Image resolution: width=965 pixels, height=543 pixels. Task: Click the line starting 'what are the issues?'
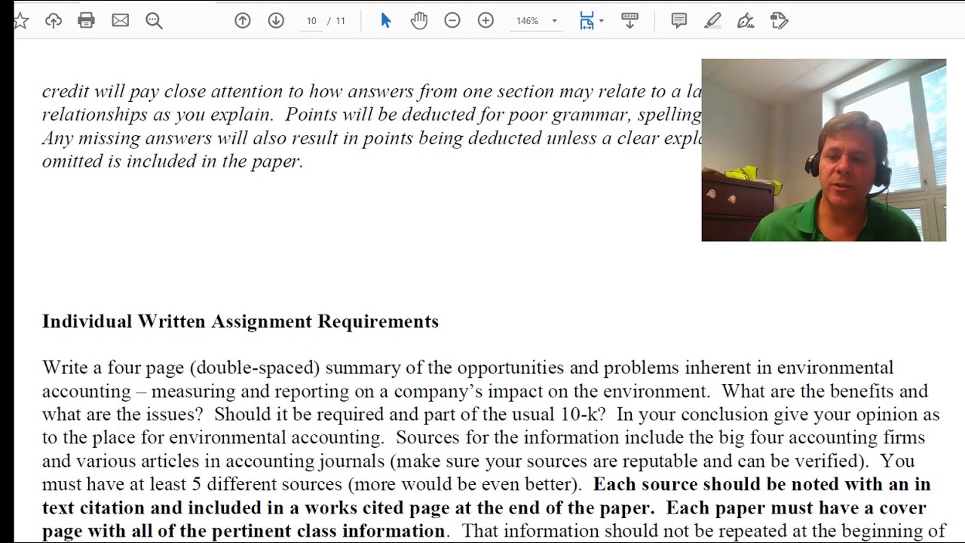[491, 415]
